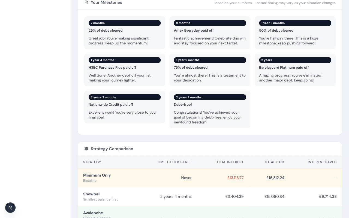Sort the table by STRATEGY column header
Viewport: 349px width, 218px height.
coord(92,162)
